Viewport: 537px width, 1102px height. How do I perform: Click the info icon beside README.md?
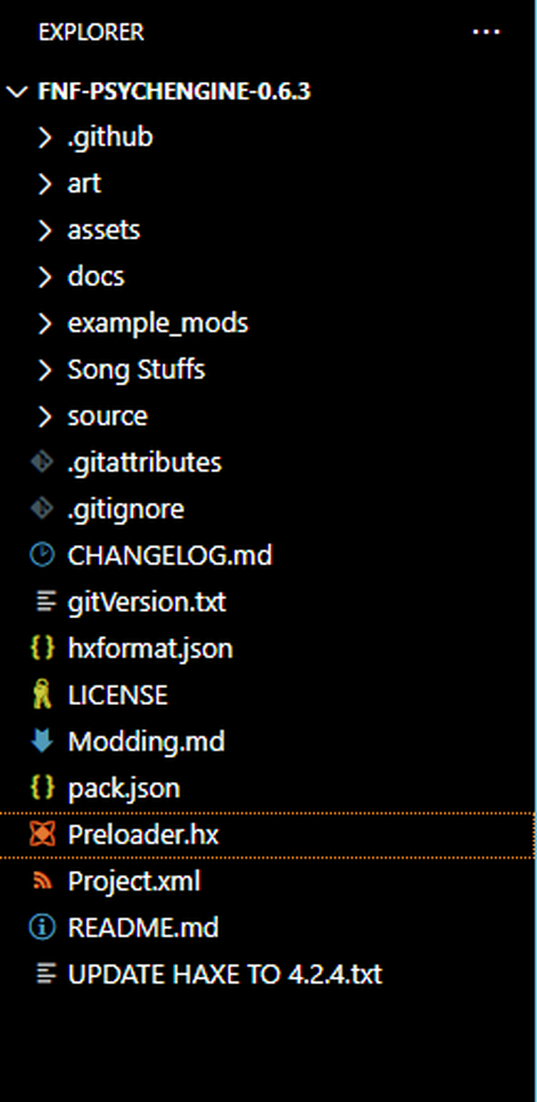click(x=43, y=927)
